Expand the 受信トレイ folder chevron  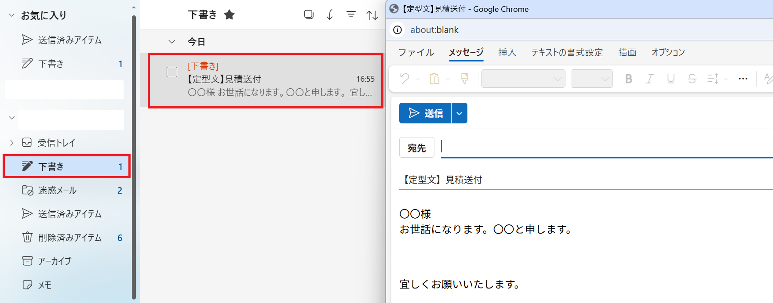[12, 143]
